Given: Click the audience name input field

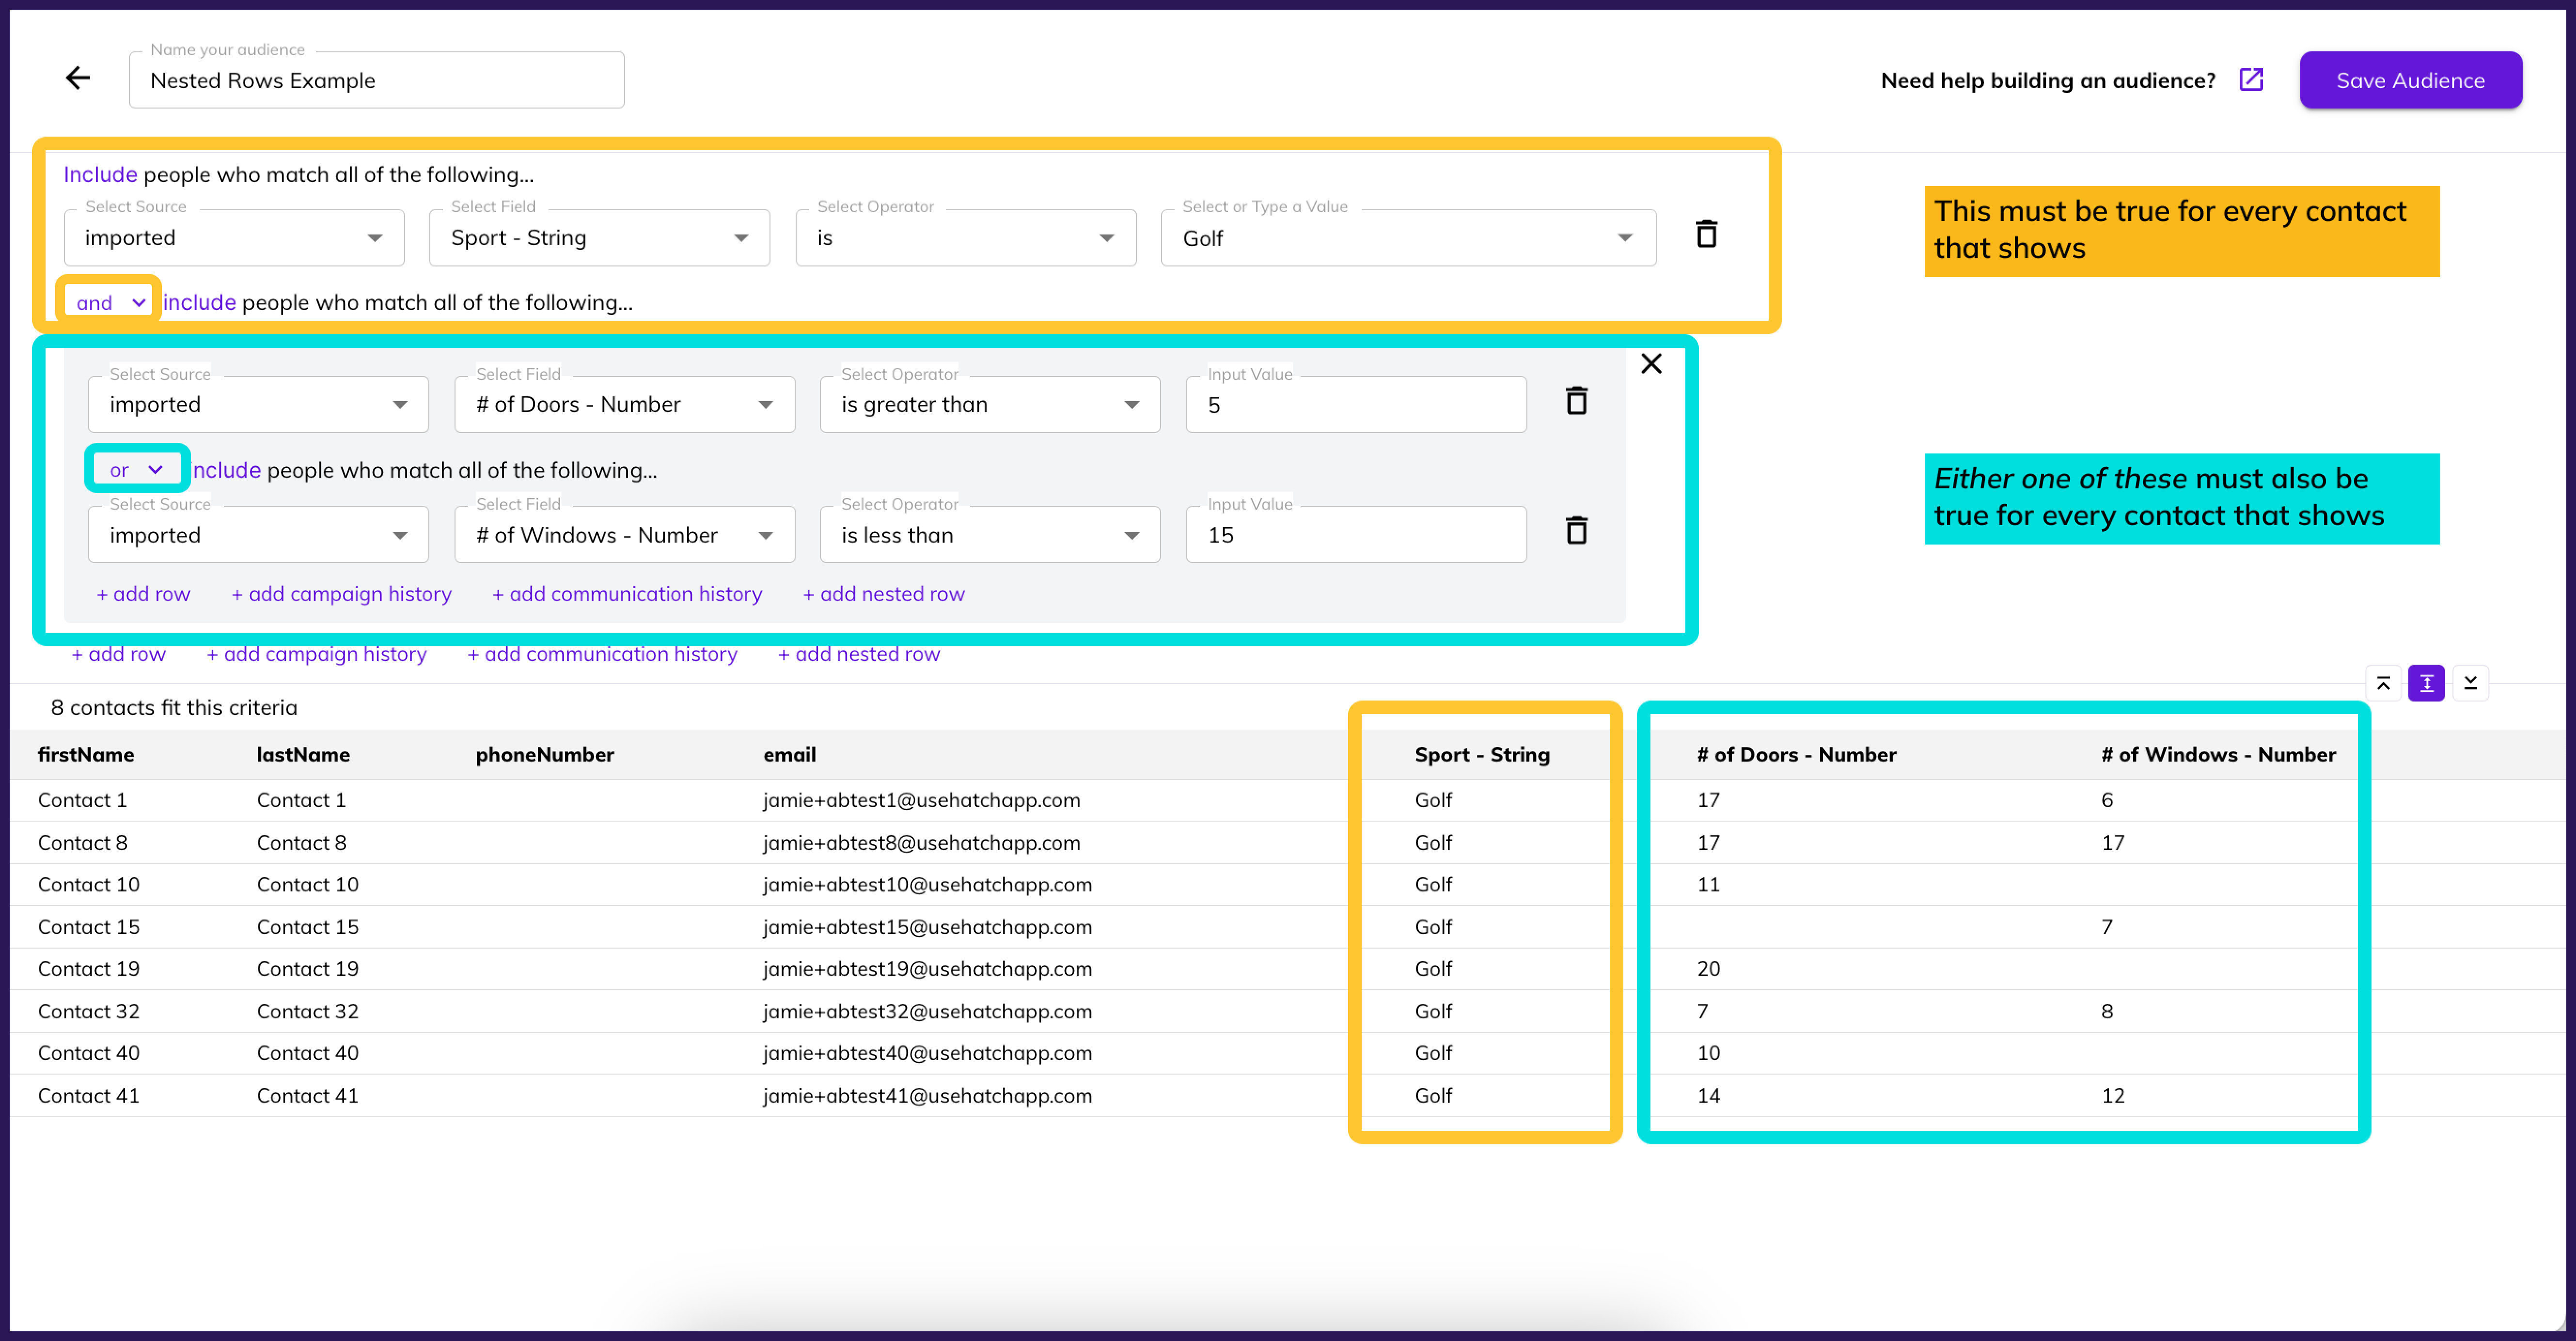Looking at the screenshot, I should (376, 81).
